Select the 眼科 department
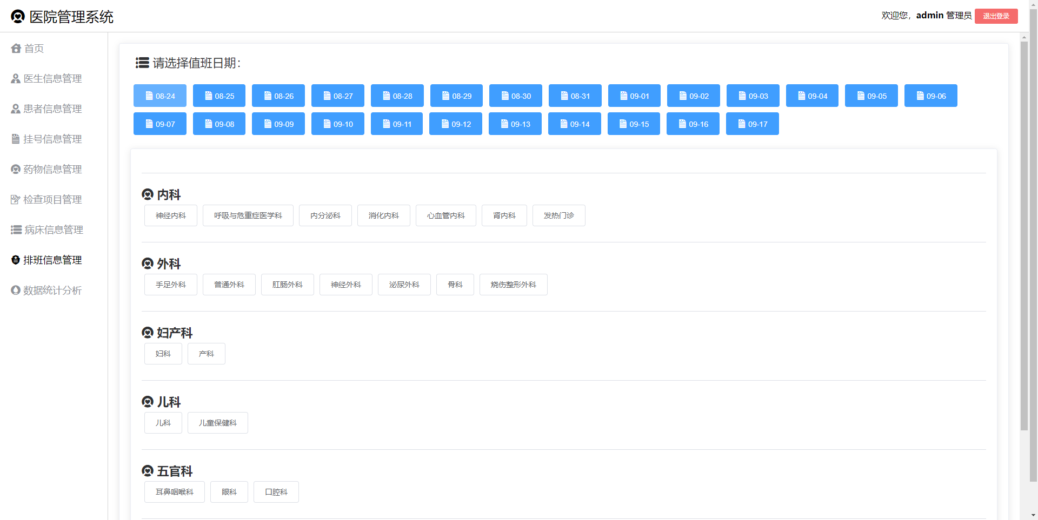Screen dimensions: 1038x520 tap(229, 492)
